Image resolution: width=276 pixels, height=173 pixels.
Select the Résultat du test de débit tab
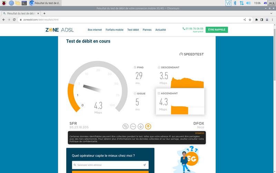click(21, 13)
